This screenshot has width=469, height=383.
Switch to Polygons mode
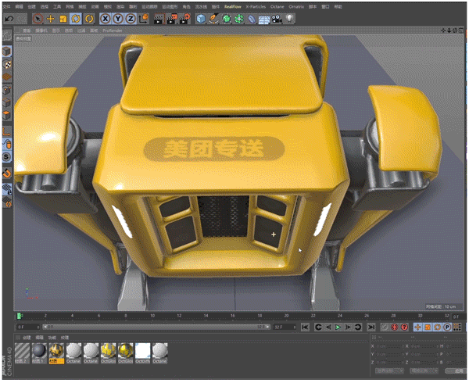(x=7, y=115)
